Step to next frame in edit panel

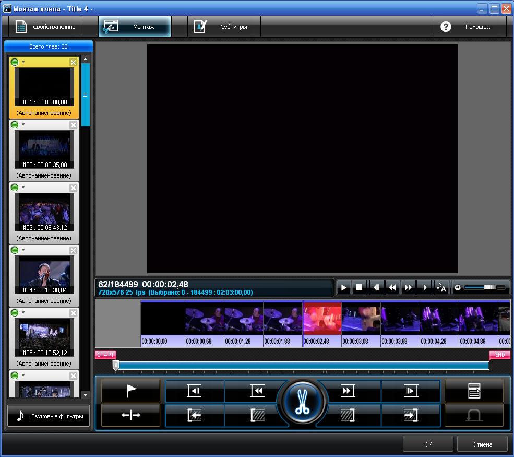(410, 391)
